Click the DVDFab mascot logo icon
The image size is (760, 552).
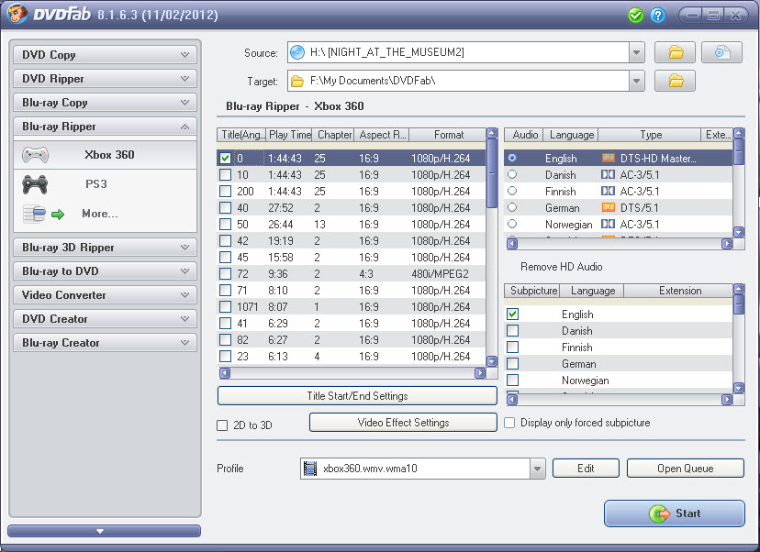click(x=16, y=14)
